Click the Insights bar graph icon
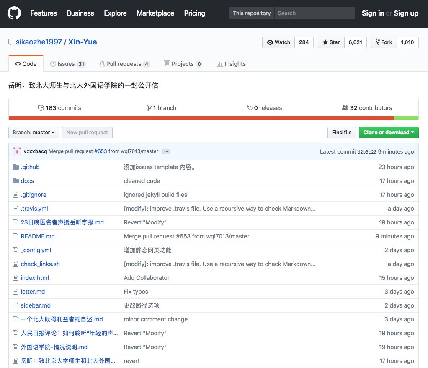The height and width of the screenshot is (368, 428). [x=219, y=64]
